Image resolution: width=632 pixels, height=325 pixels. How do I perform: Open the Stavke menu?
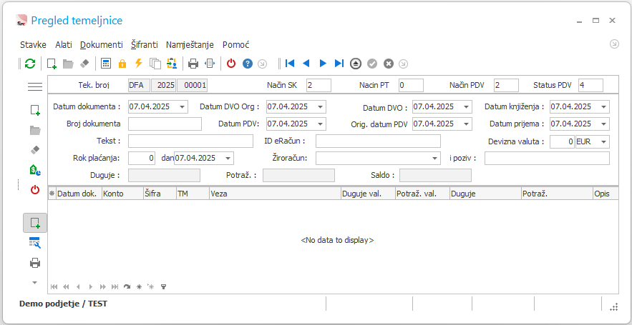(x=33, y=45)
